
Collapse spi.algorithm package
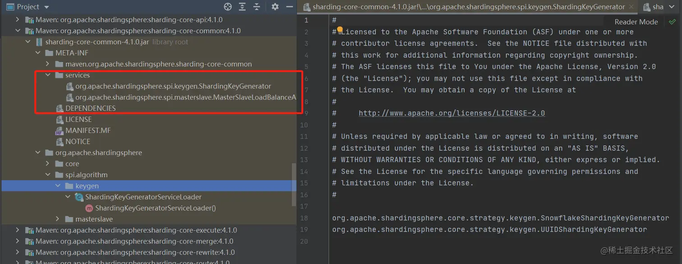tap(47, 175)
